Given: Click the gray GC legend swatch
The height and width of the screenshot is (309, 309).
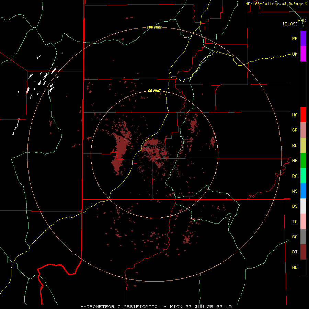Looking at the screenshot, I should 303,237.
